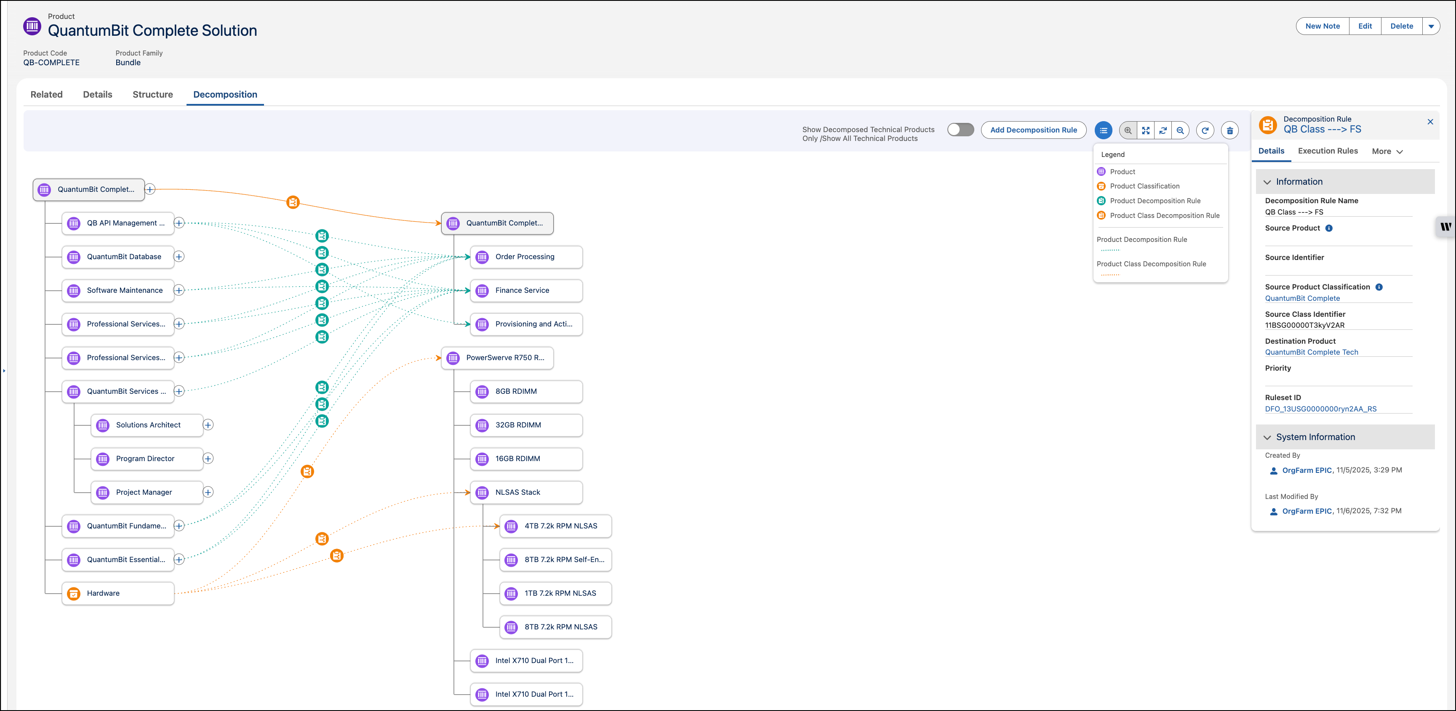The width and height of the screenshot is (1456, 711).
Task: Open the QuantumBit Complete Tech link
Action: point(1311,352)
